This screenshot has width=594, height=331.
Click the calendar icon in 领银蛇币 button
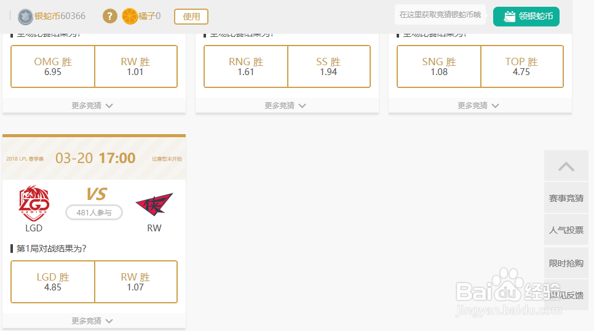pos(510,16)
